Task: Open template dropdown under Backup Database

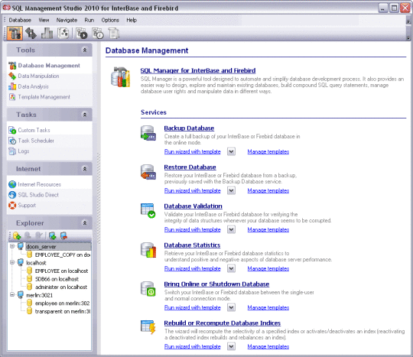Action: [x=231, y=151]
